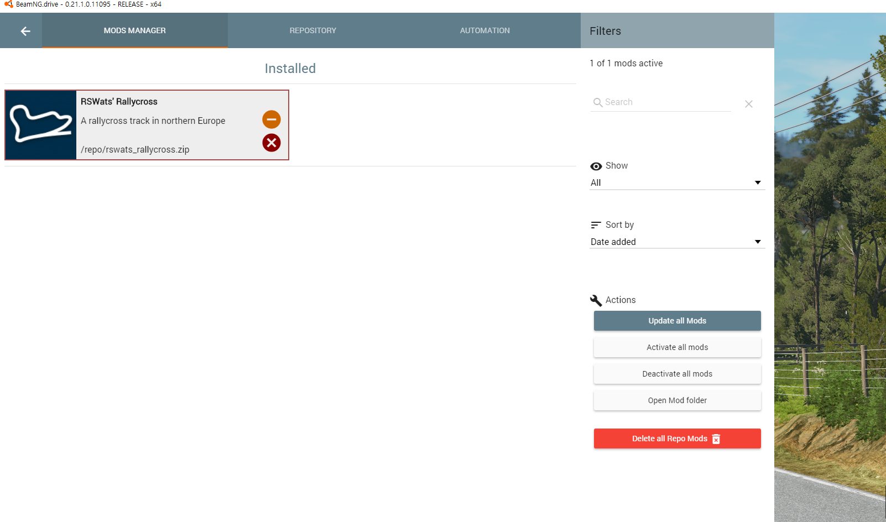This screenshot has width=886, height=522.
Task: Open the Repository tab
Action: 313,30
